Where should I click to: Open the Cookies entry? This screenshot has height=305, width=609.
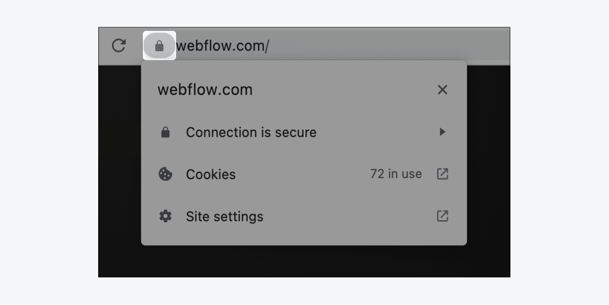[x=304, y=174]
